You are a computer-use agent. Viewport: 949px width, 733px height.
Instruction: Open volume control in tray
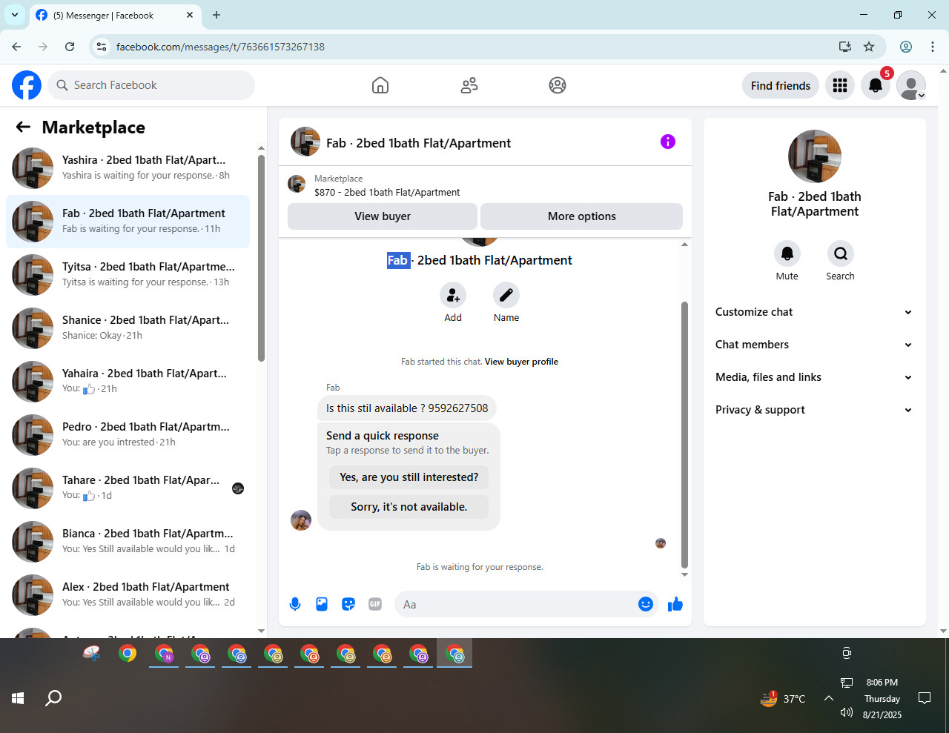(x=847, y=712)
